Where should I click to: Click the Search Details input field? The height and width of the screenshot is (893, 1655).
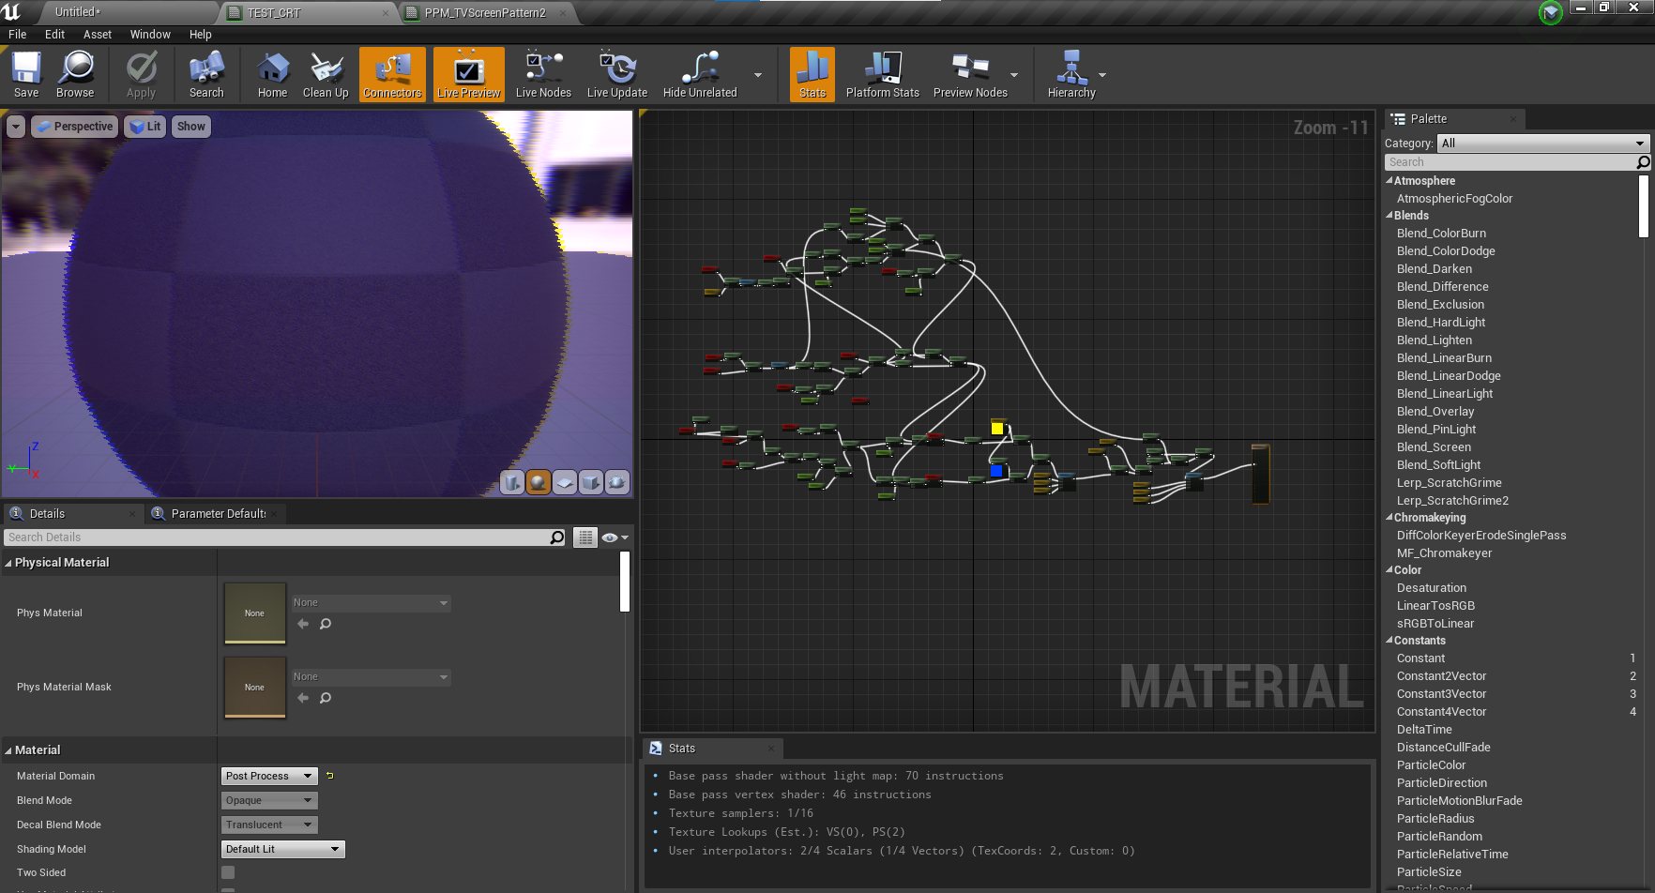point(277,537)
